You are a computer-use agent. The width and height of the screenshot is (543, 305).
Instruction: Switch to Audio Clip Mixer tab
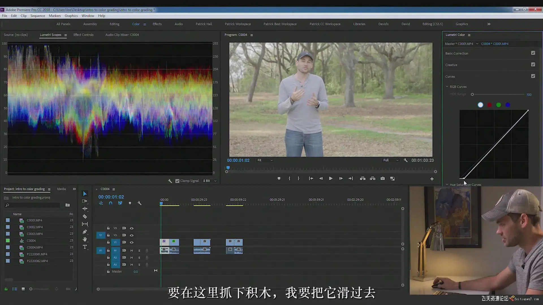pos(122,35)
